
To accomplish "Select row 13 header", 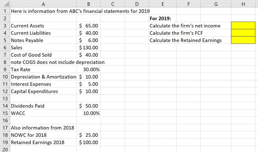I will pos(5,99).
